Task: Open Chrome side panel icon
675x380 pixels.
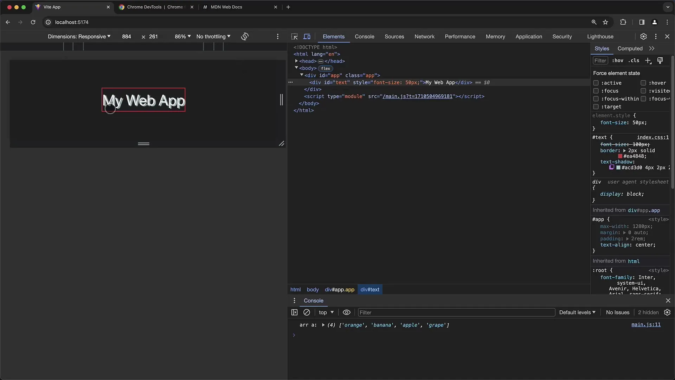Action: coord(642,22)
